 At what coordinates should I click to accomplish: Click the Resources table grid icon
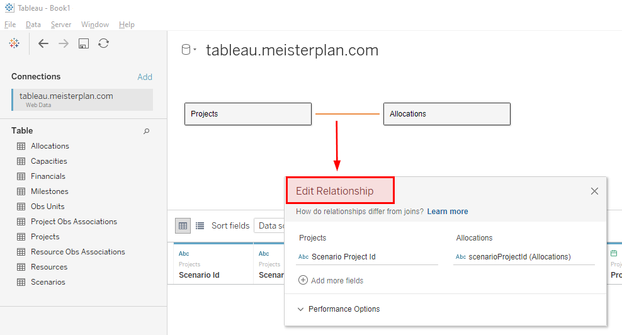tap(21, 267)
